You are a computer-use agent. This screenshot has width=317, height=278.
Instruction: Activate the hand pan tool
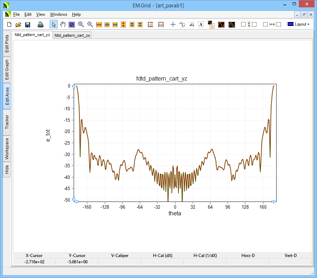pyautogui.click(x=63, y=25)
